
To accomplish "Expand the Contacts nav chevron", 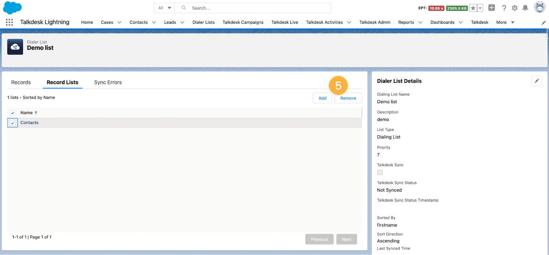I will (154, 23).
